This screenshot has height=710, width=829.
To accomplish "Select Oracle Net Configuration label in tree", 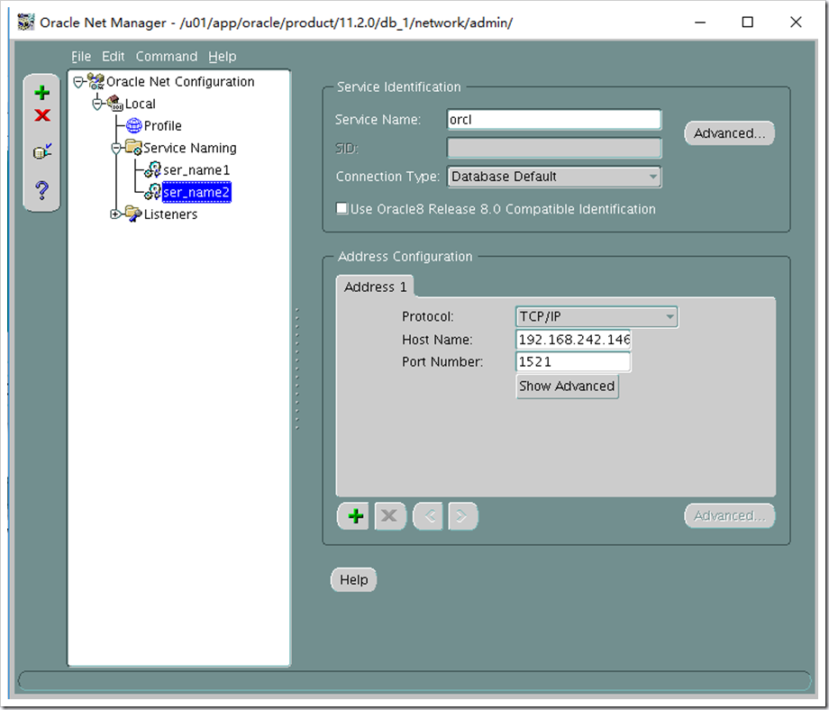I will click(x=180, y=81).
